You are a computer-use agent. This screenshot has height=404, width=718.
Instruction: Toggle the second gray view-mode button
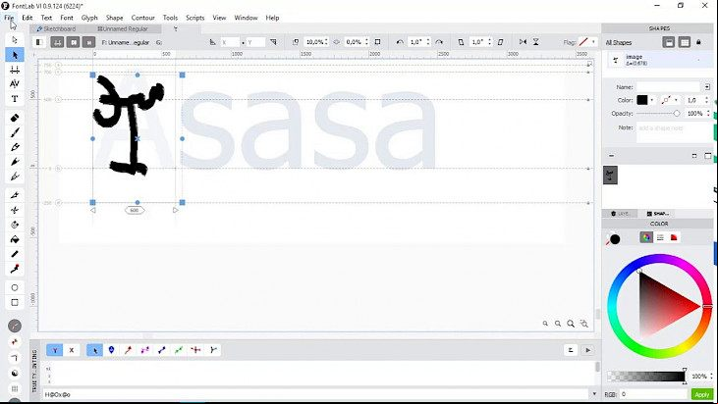click(73, 42)
